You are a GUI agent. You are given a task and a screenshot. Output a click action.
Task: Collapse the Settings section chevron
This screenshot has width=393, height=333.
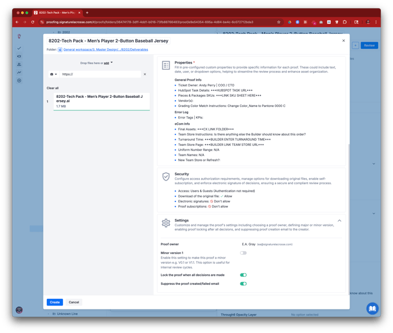click(339, 221)
